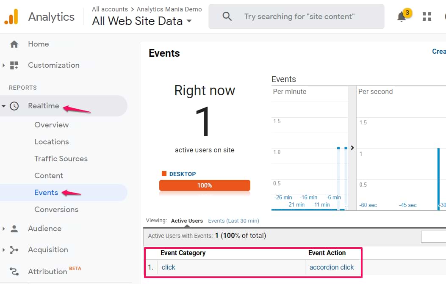Open the notifications bell icon
This screenshot has height=284, width=446.
402,17
